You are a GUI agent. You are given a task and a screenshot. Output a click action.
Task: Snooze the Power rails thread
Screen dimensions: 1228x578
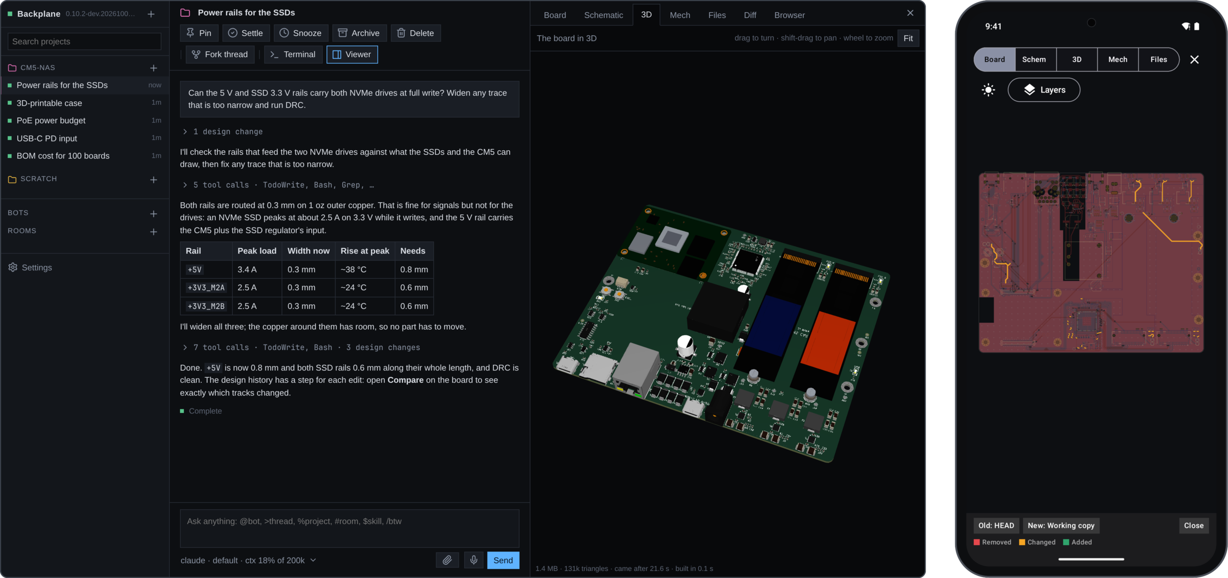(x=301, y=33)
